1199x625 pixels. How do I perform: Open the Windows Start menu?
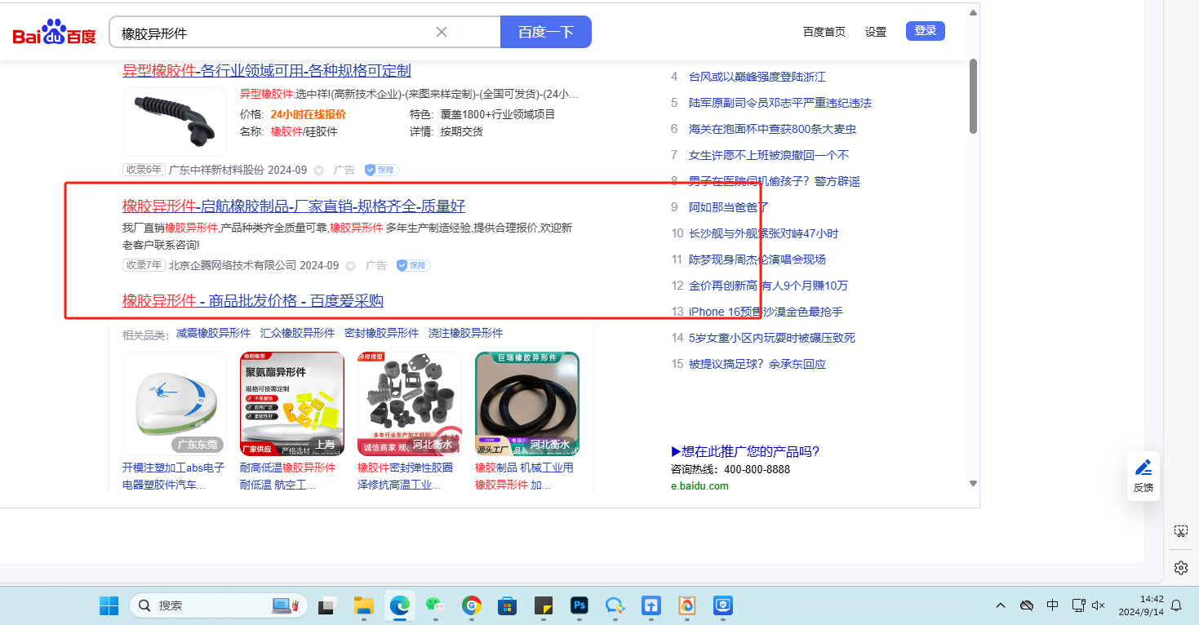tap(109, 605)
